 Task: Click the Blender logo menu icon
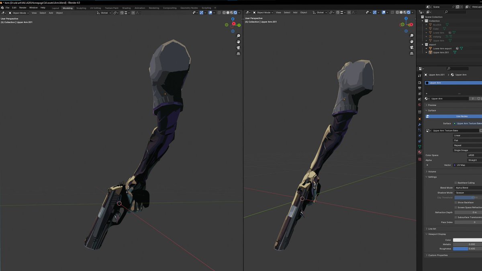click(2, 8)
